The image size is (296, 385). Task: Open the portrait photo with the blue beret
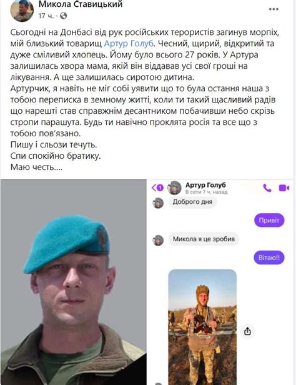[x=74, y=282]
